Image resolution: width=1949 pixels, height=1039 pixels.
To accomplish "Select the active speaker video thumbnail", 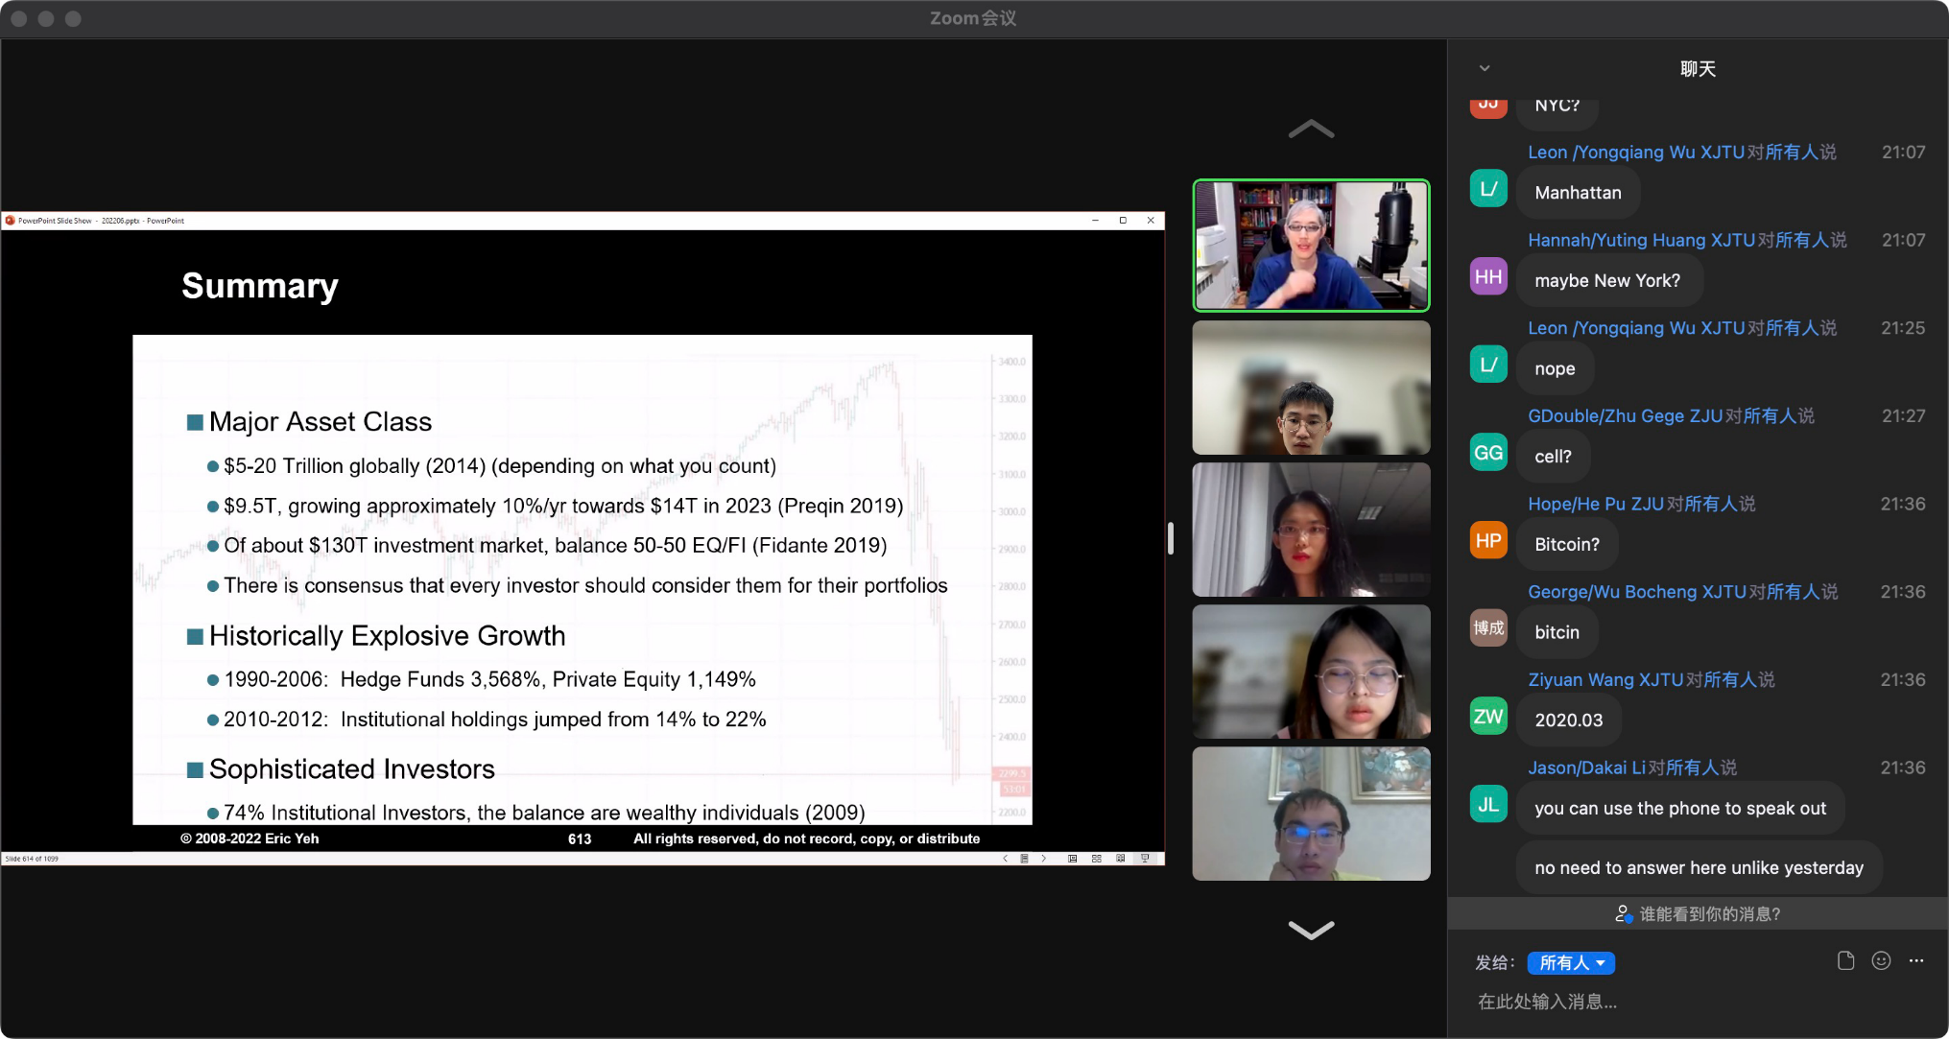I will click(1311, 246).
